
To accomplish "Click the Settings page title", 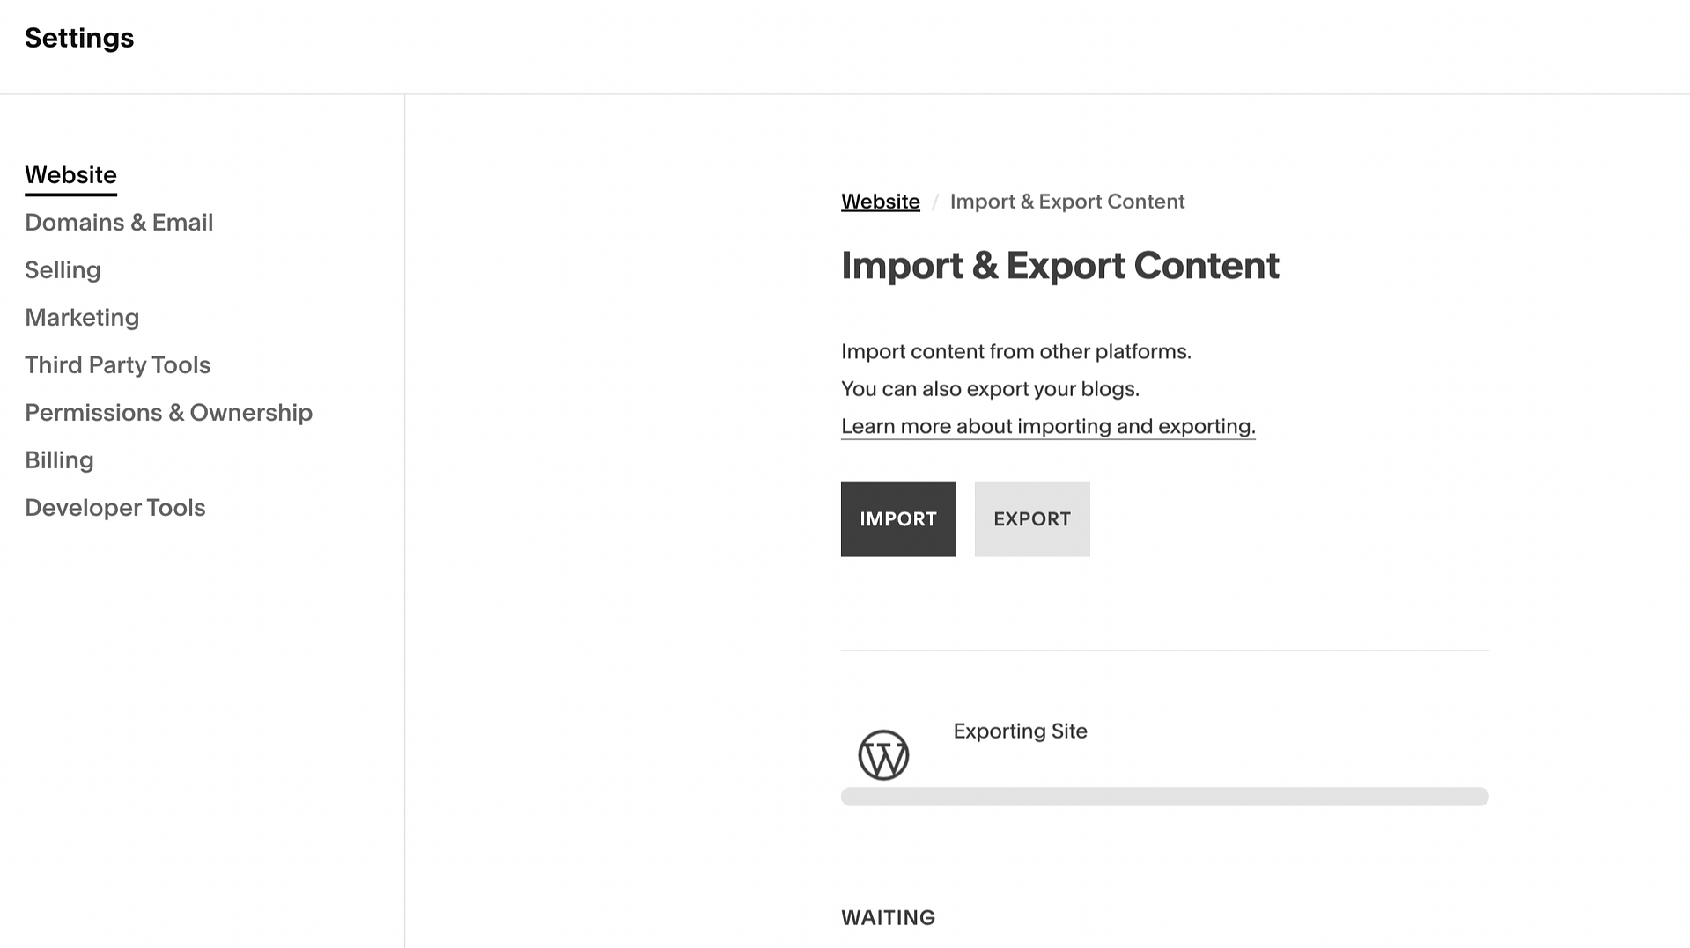I will pyautogui.click(x=78, y=38).
